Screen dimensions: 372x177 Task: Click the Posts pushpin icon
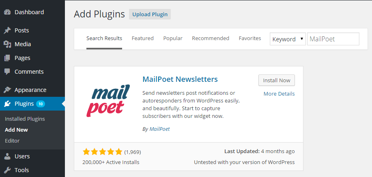[7, 30]
